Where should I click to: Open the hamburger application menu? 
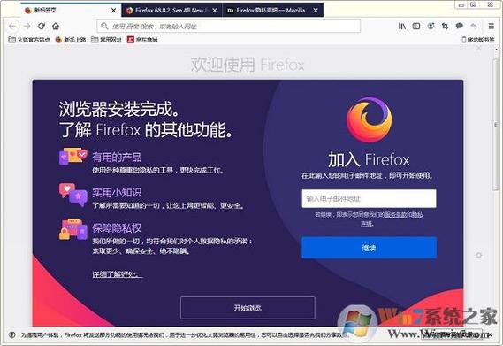[x=491, y=26]
